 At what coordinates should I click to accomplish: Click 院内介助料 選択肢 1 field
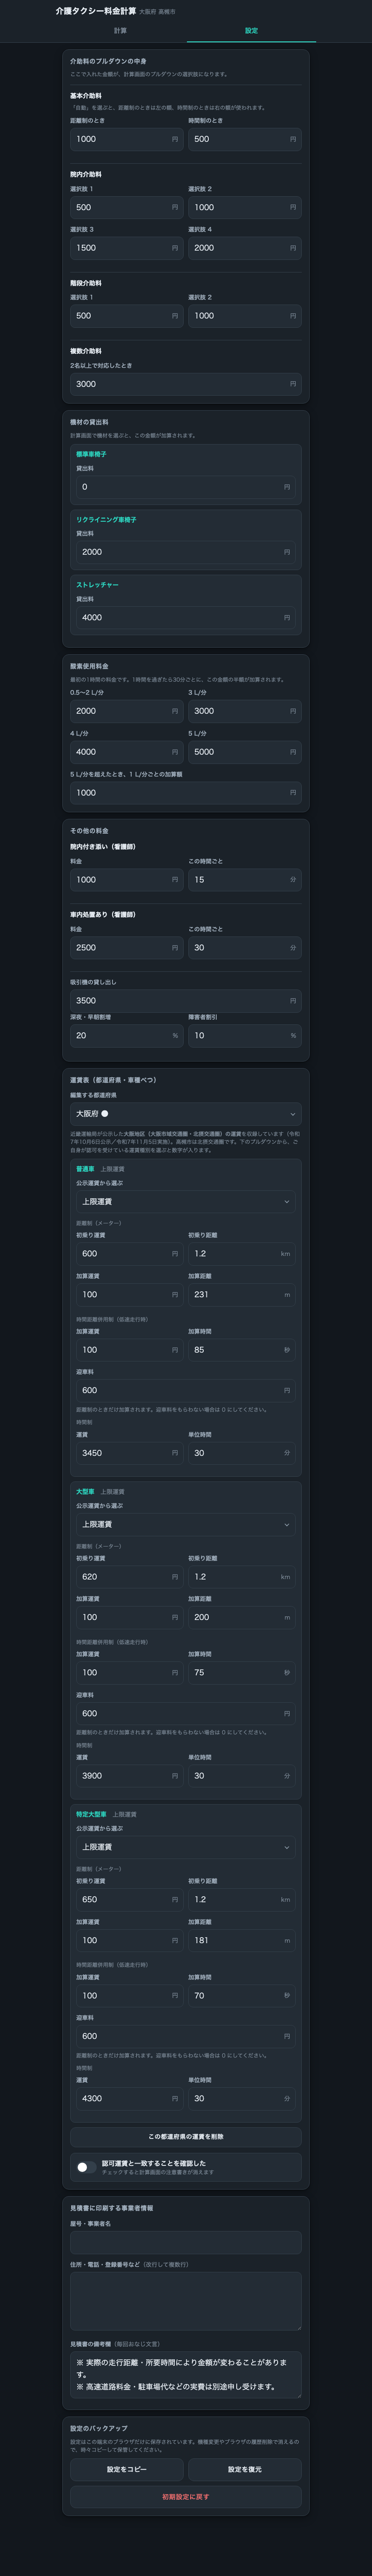click(x=127, y=207)
